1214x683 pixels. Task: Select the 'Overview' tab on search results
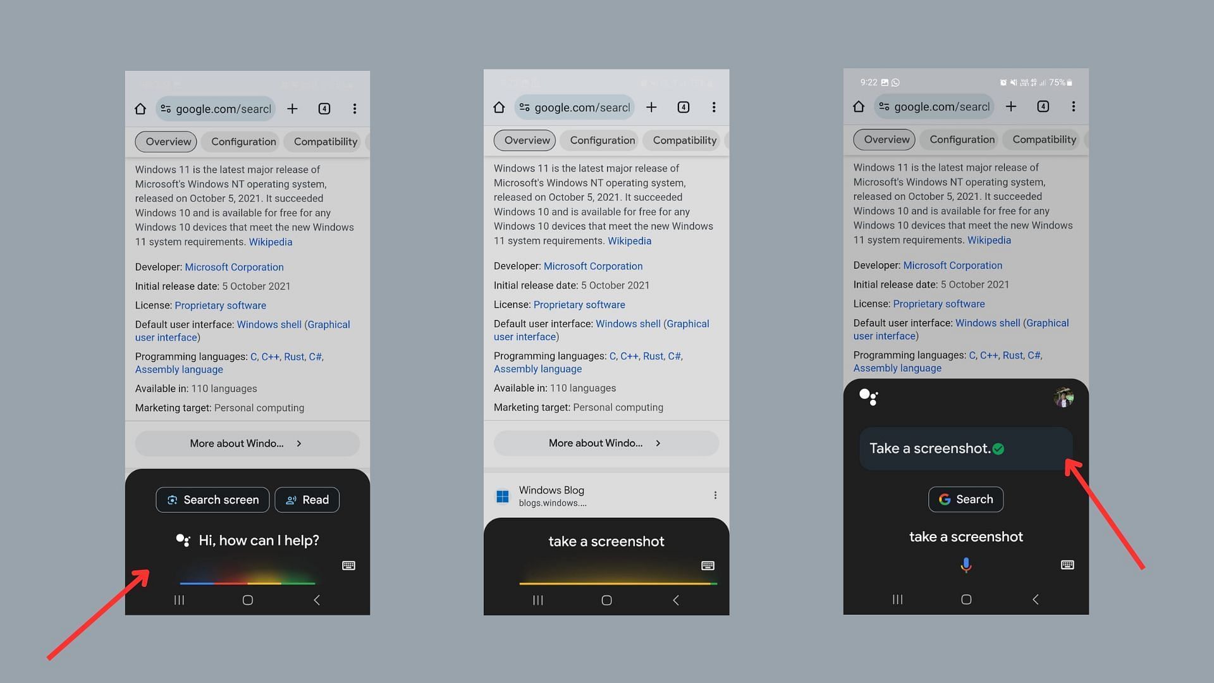point(168,140)
